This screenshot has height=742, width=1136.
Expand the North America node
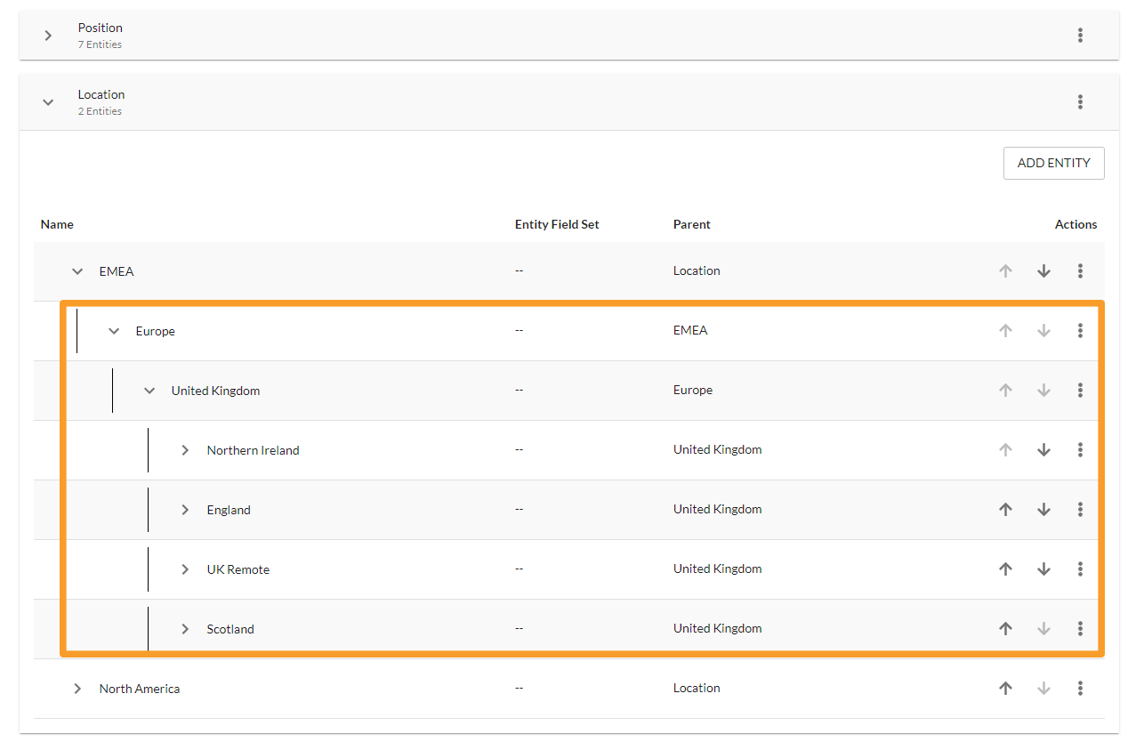pyautogui.click(x=78, y=689)
